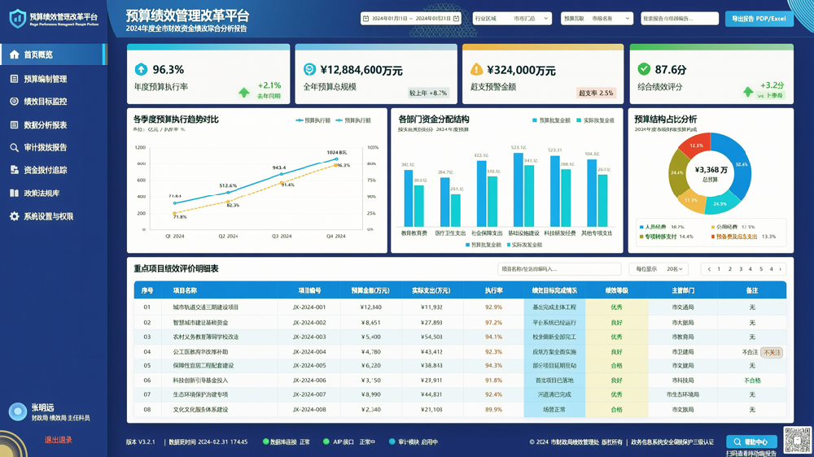Click the calendar icon after the end date

pyautogui.click(x=456, y=19)
